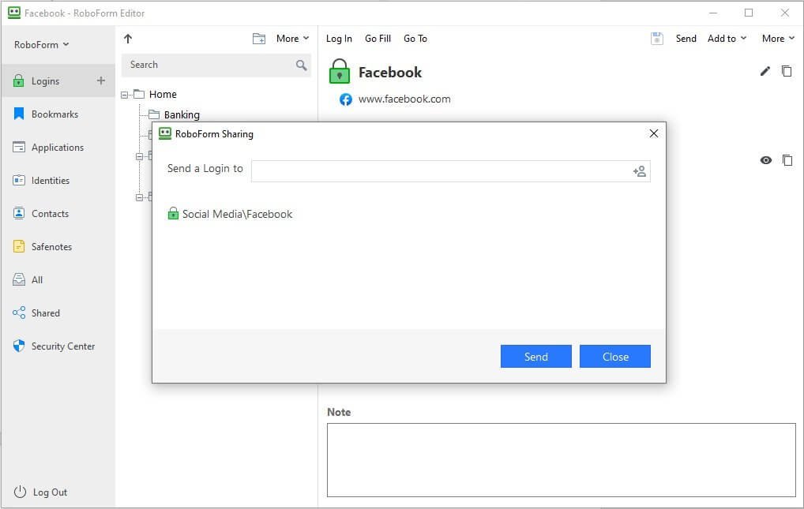The width and height of the screenshot is (804, 509).
Task: Copy the password field icon
Action: tap(787, 160)
